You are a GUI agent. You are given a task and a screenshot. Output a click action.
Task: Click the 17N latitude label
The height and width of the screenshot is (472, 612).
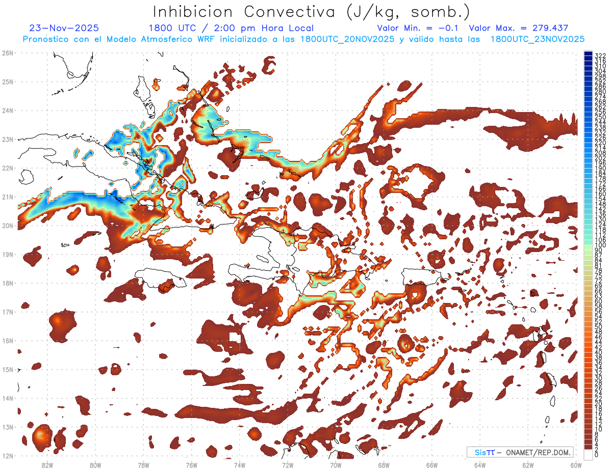pos(7,312)
